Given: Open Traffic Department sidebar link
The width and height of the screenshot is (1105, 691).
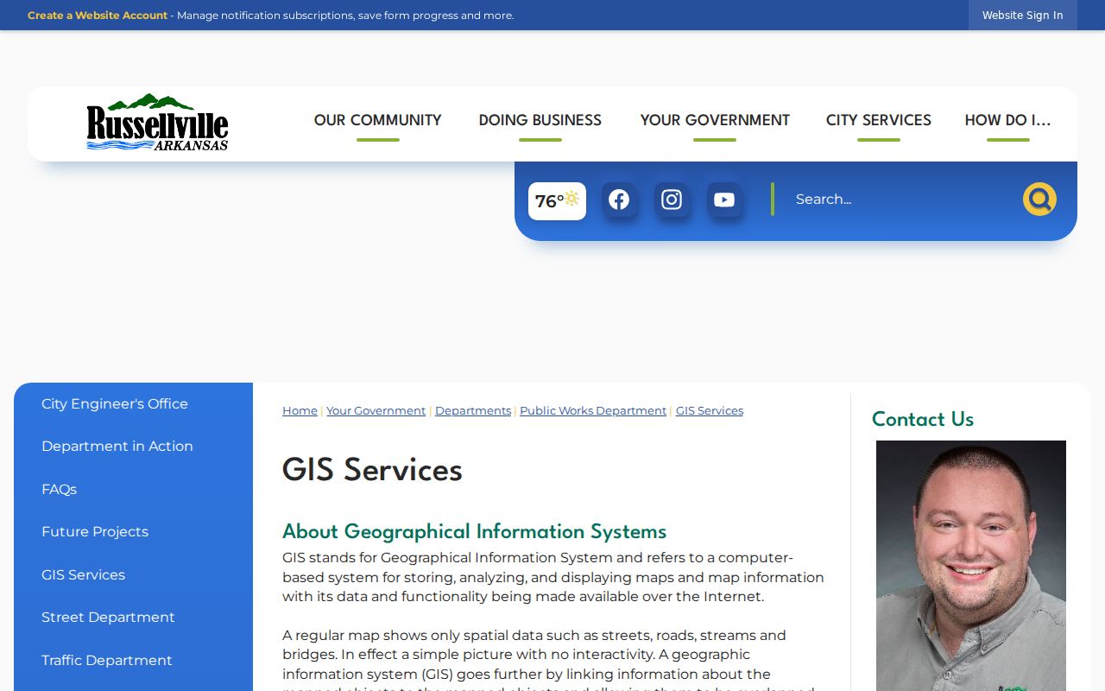Looking at the screenshot, I should pyautogui.click(x=107, y=660).
